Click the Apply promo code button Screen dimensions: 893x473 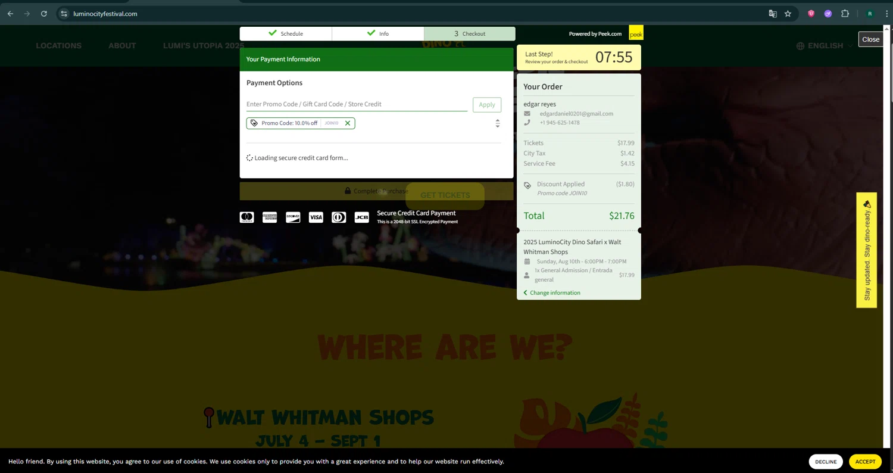tap(487, 105)
